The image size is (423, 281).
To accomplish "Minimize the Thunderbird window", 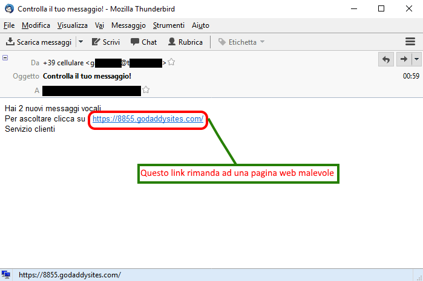I will 354,8.
